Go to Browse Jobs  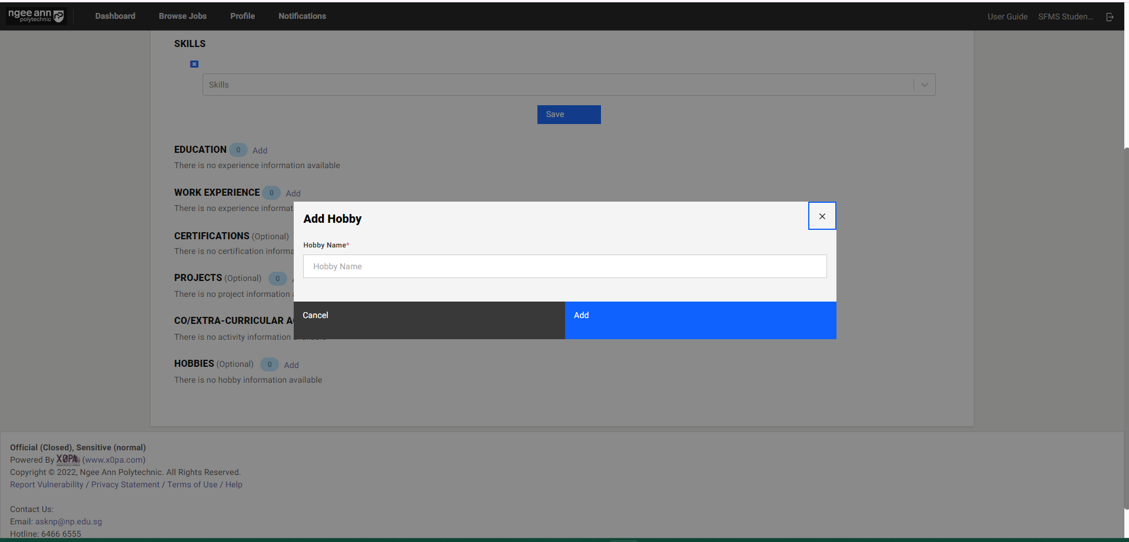[182, 16]
